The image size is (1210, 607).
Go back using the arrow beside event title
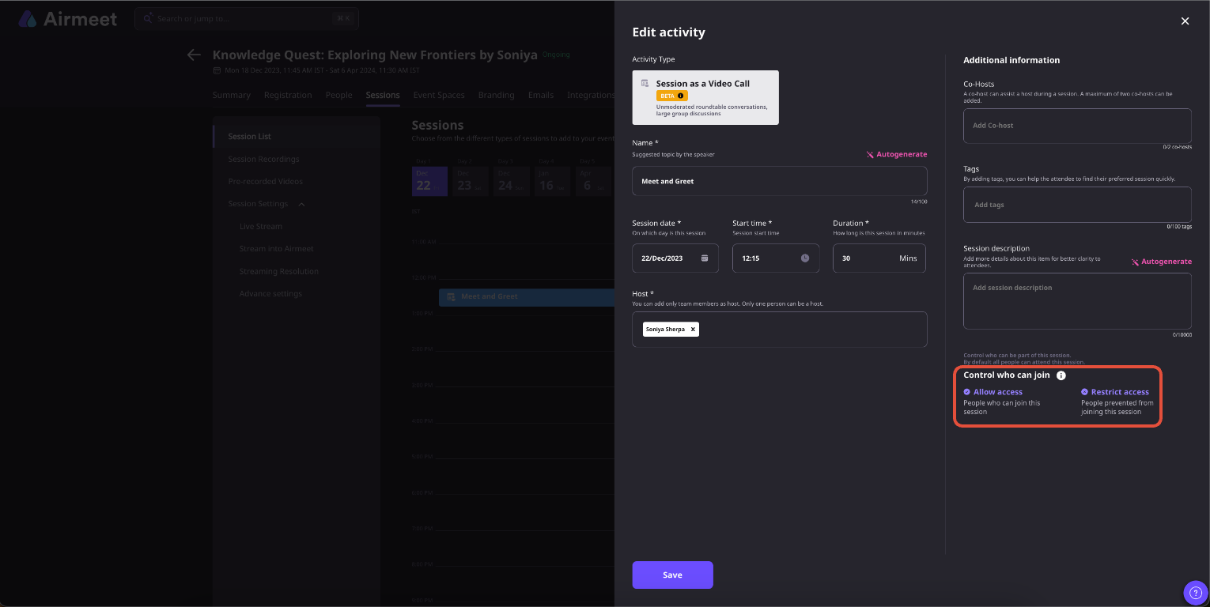(194, 55)
